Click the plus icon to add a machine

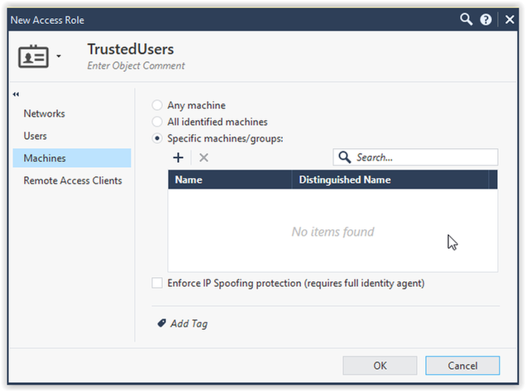178,157
